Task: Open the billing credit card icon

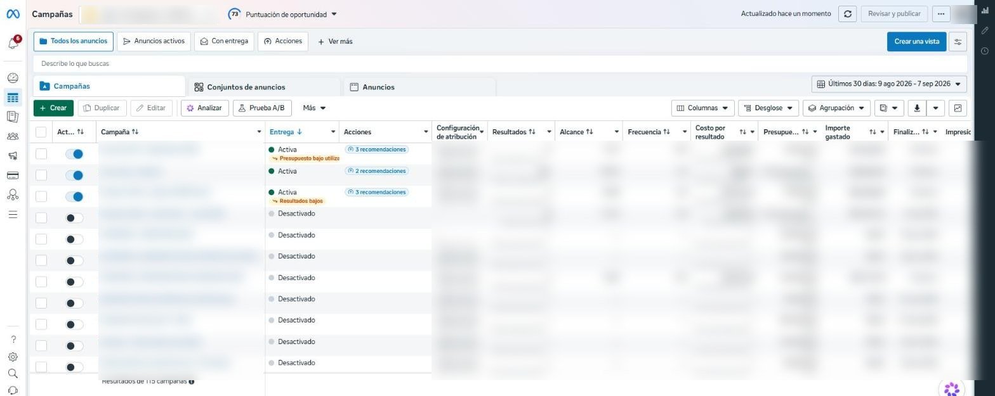Action: click(13, 176)
